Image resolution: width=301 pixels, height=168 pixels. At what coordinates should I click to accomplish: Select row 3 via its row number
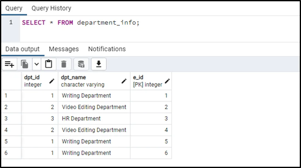point(6,119)
